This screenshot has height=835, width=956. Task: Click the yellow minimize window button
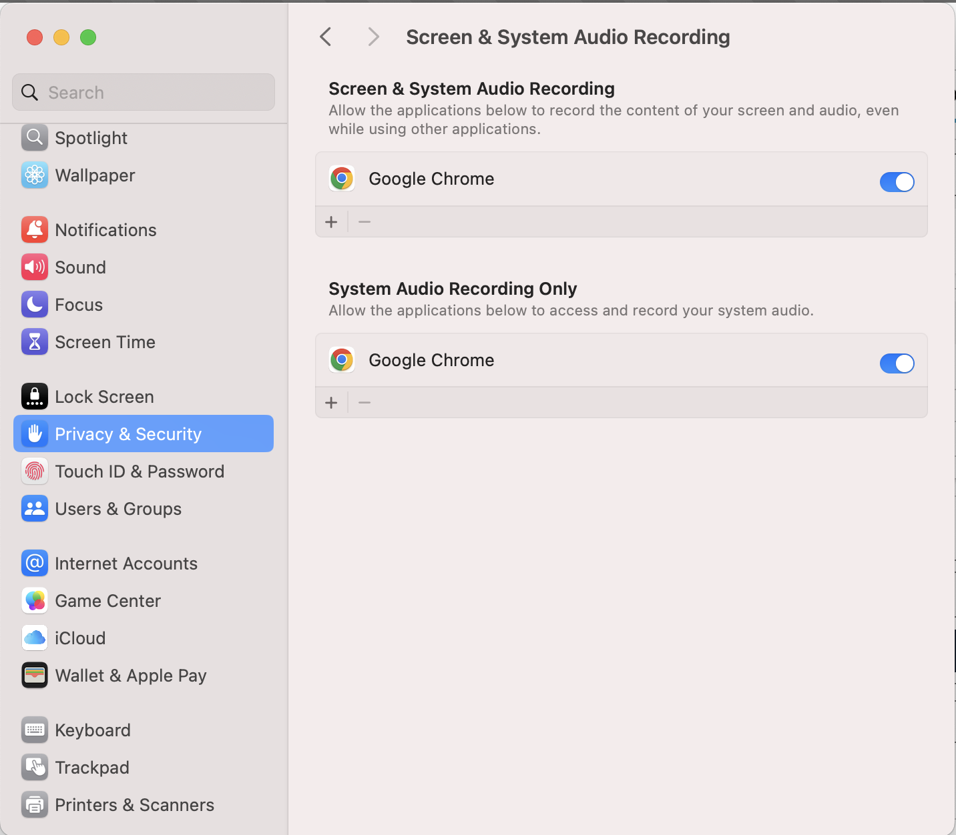(x=61, y=37)
